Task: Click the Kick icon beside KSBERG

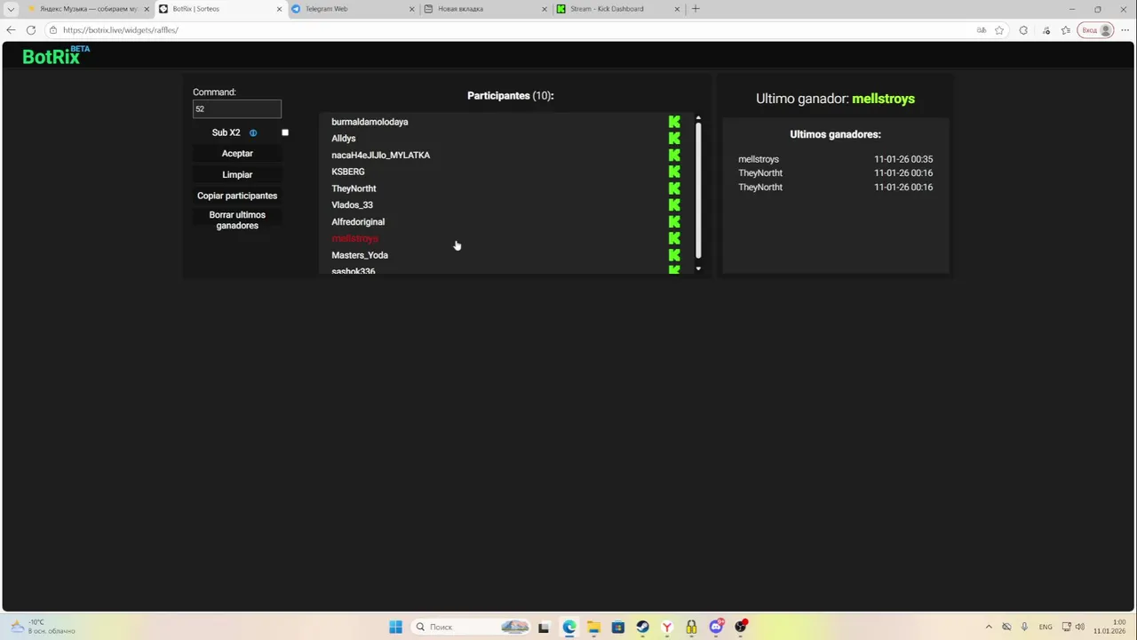Action: 674,172
